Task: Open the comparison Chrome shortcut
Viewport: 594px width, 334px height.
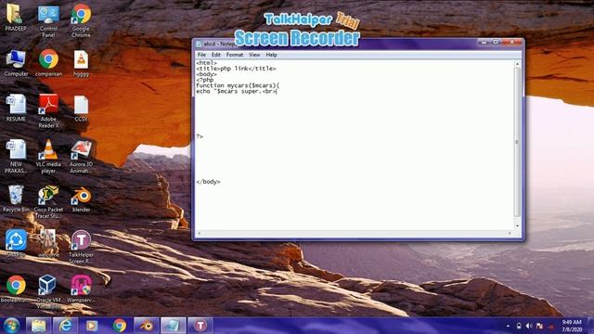Action: click(48, 63)
